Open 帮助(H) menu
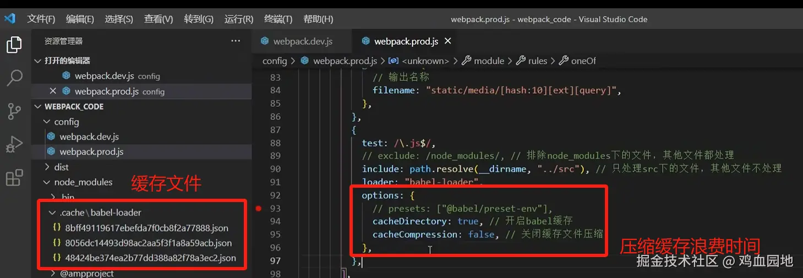The width and height of the screenshot is (803, 278). click(x=318, y=19)
